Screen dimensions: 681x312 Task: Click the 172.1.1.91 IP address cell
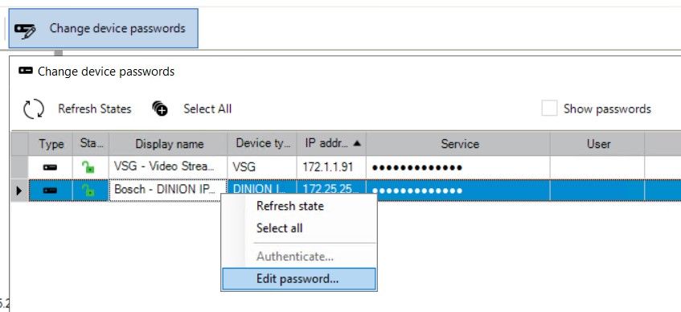(x=332, y=167)
